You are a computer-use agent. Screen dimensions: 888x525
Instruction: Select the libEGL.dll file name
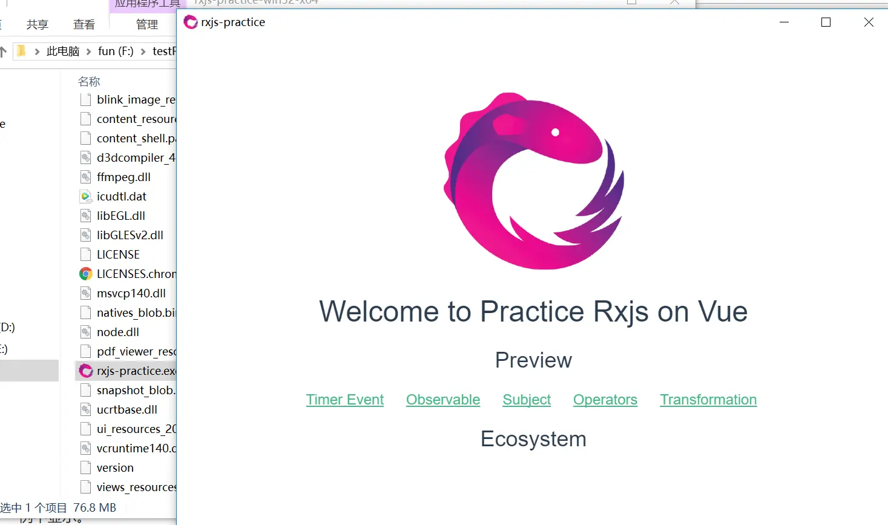[x=121, y=216]
